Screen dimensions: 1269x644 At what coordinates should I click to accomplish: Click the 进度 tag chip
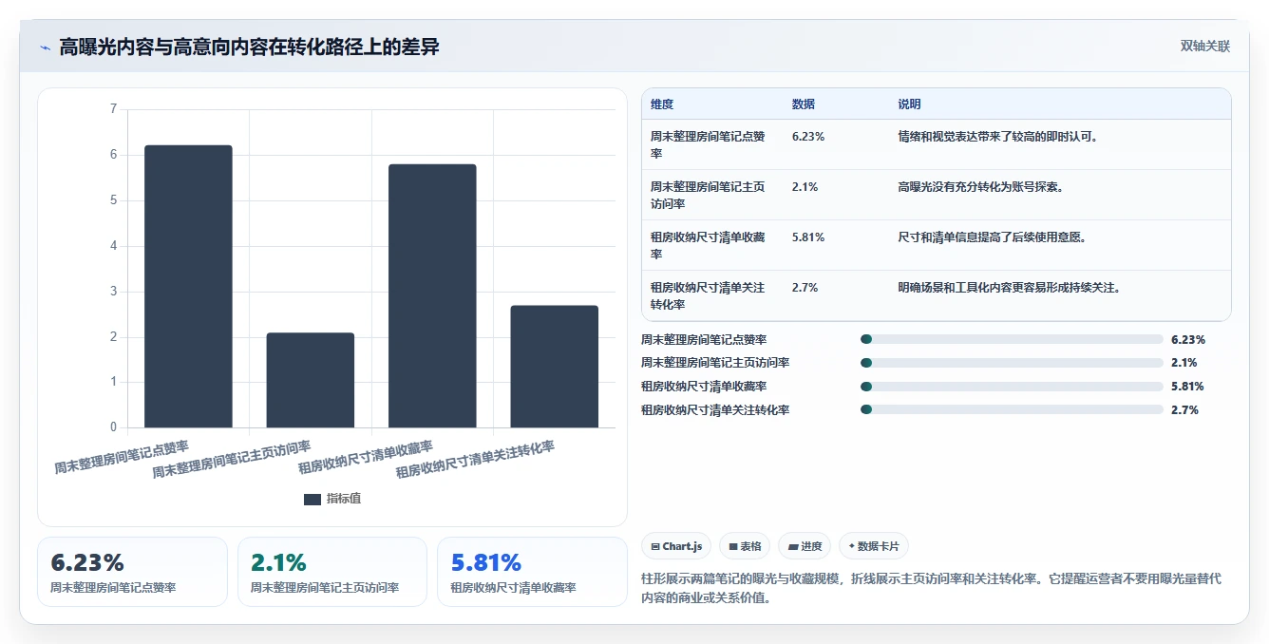(805, 546)
